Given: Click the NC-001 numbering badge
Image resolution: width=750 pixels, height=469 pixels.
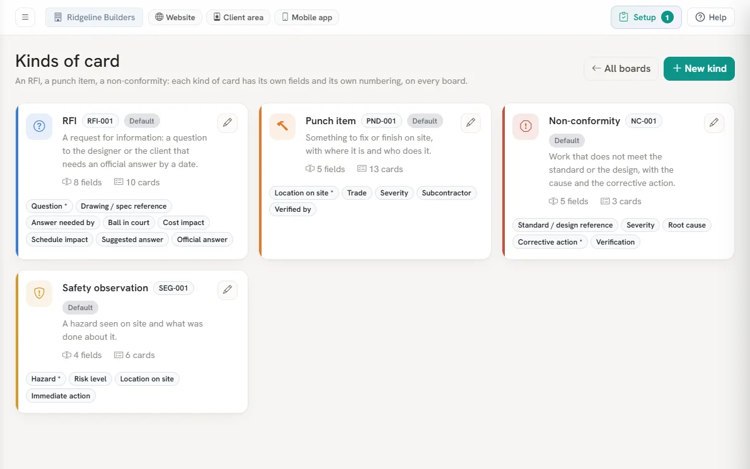Looking at the screenshot, I should (x=643, y=121).
